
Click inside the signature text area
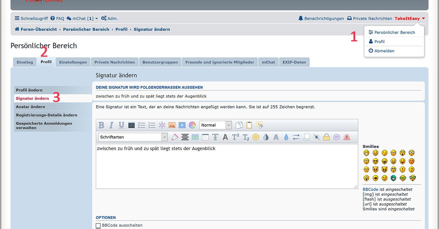(x=227, y=168)
